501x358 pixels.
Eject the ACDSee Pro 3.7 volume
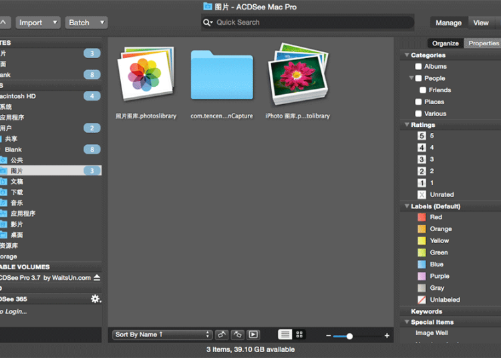tap(97, 277)
